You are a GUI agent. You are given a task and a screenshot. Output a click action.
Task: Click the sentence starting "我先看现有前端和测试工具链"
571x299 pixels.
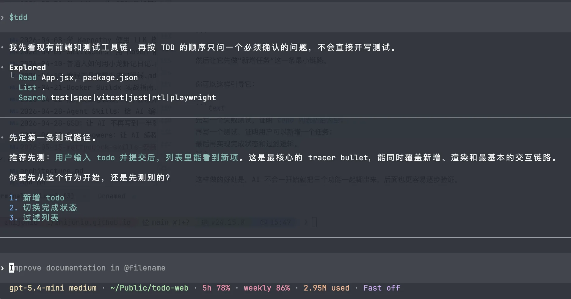pyautogui.click(x=204, y=48)
